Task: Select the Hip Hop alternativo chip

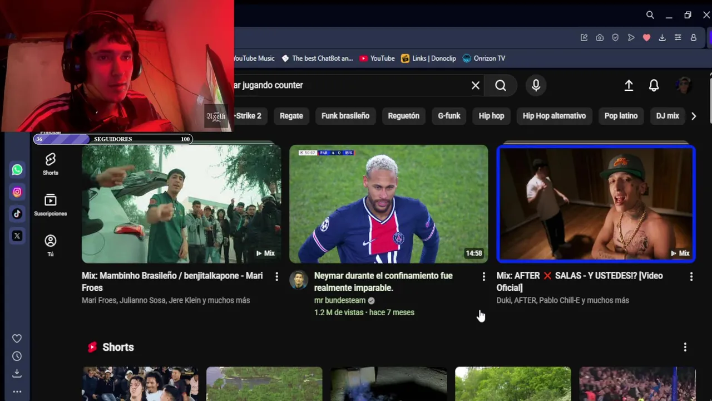Action: (554, 116)
